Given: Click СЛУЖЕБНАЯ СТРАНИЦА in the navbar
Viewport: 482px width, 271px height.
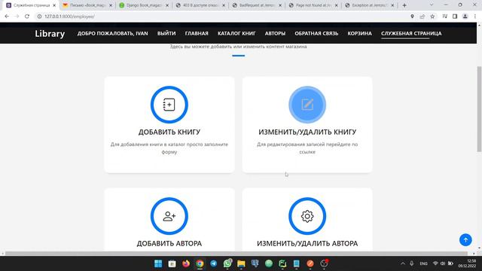Looking at the screenshot, I should [411, 33].
